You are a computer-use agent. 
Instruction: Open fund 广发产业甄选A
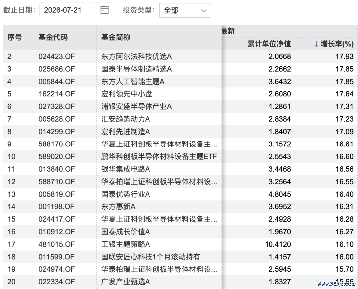click(x=126, y=282)
